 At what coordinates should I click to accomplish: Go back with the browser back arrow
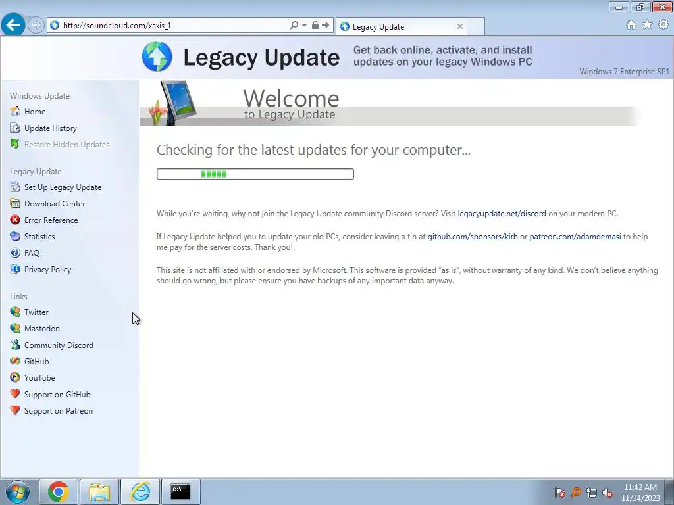pyautogui.click(x=13, y=25)
